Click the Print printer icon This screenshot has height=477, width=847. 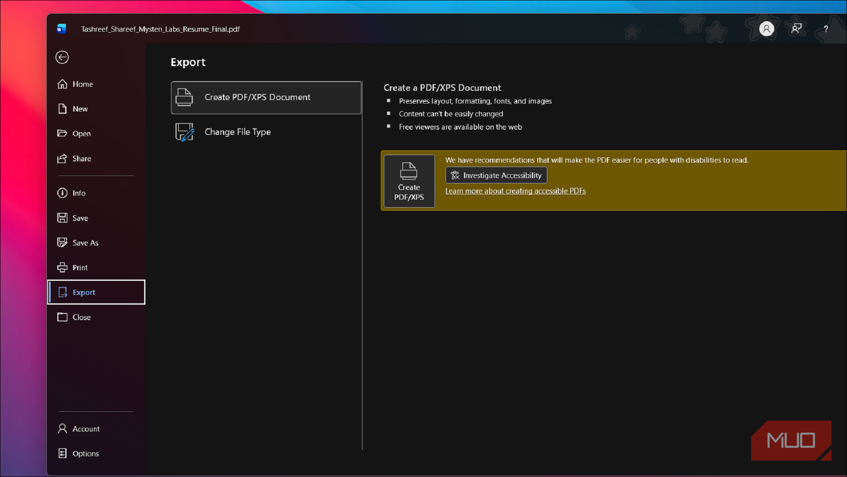(62, 268)
